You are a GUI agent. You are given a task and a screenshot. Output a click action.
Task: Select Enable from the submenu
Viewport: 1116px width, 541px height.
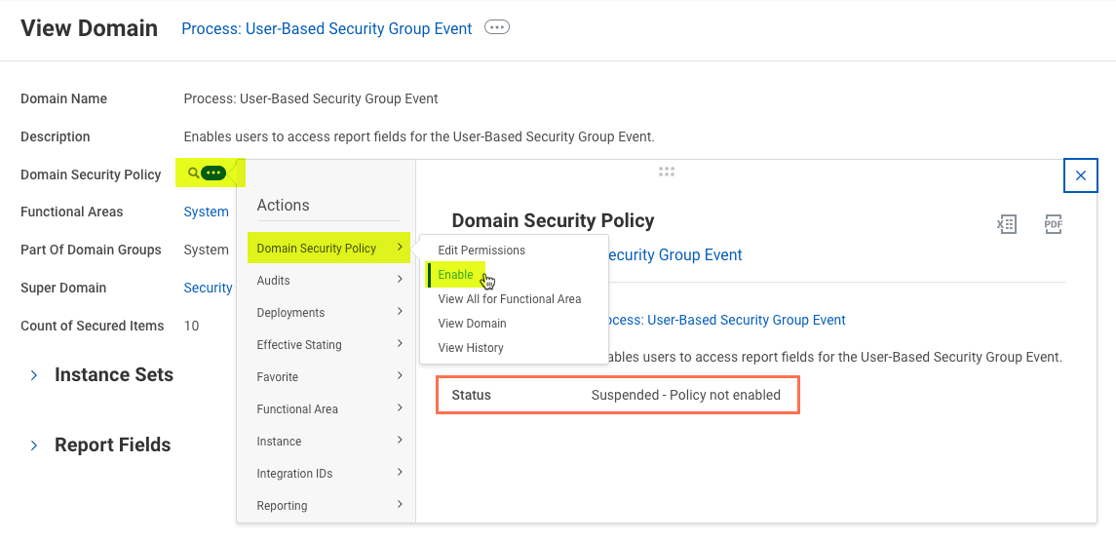[x=455, y=275]
